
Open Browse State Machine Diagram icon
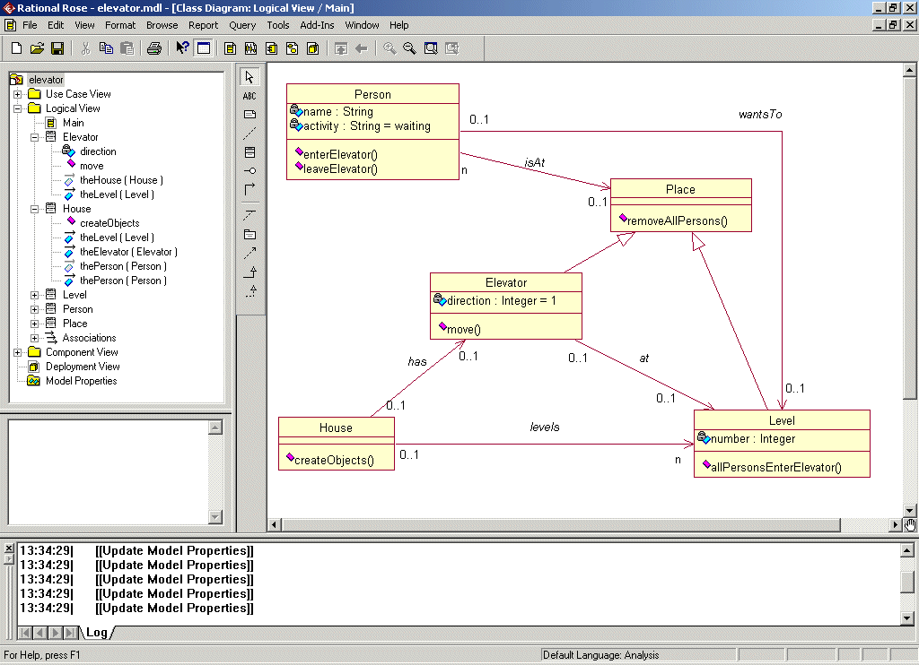(x=292, y=48)
